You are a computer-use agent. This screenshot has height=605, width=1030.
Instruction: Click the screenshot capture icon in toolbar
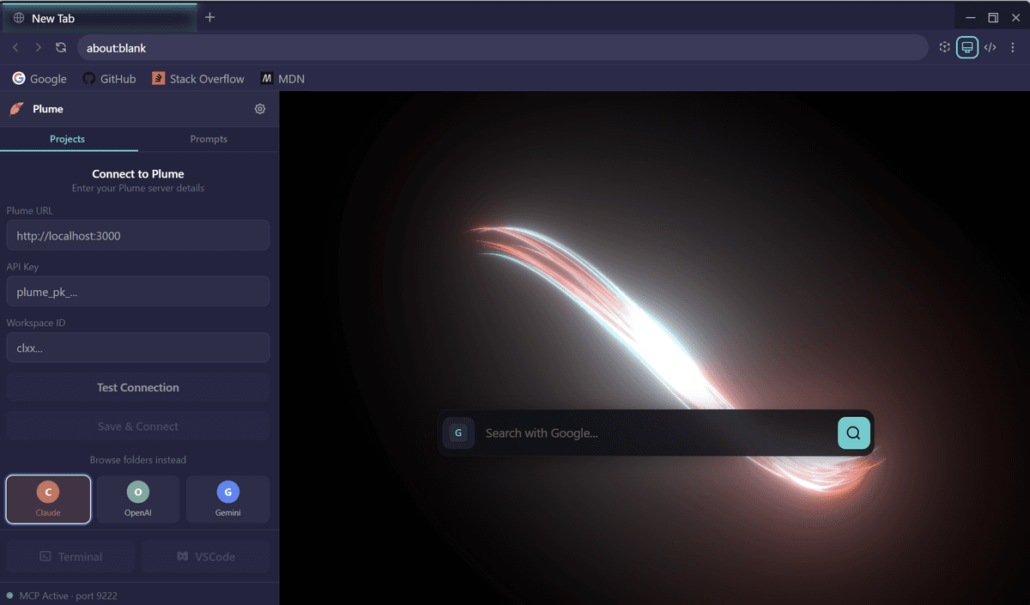(x=945, y=48)
